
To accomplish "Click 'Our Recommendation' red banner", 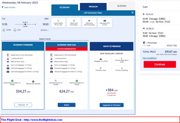I will point(66,49).
